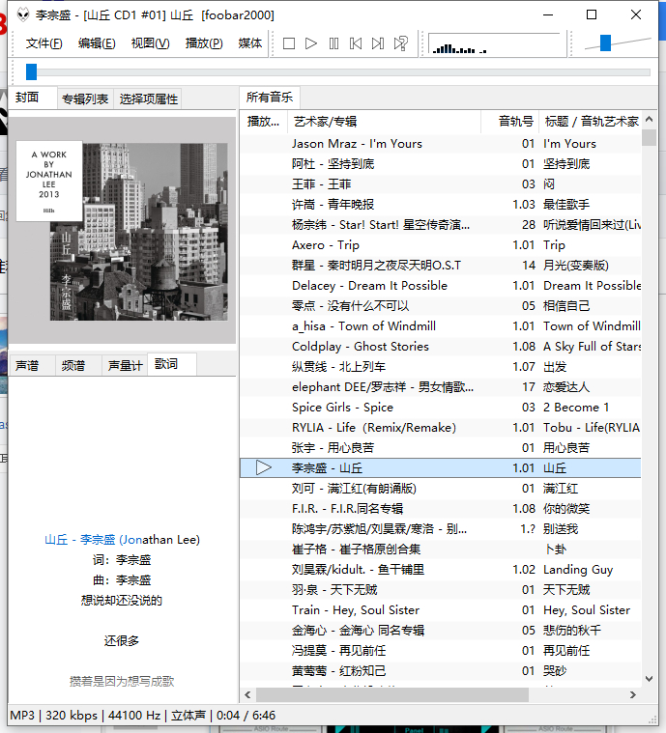This screenshot has height=733, width=666.
Task: Adjust the volume slider
Action: tap(606, 42)
